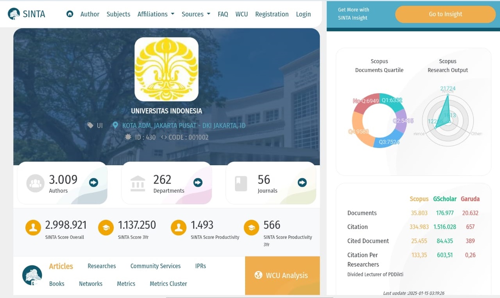Click the GScholar column header
The height and width of the screenshot is (298, 500).
pyautogui.click(x=445, y=199)
